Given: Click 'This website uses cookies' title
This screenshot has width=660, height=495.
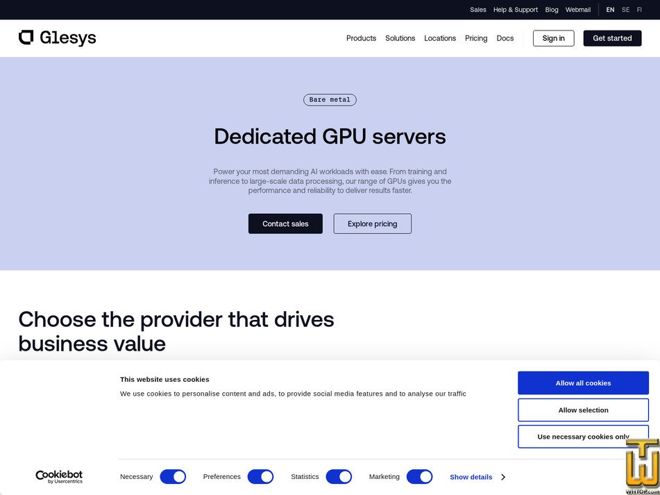Looking at the screenshot, I should [x=164, y=379].
